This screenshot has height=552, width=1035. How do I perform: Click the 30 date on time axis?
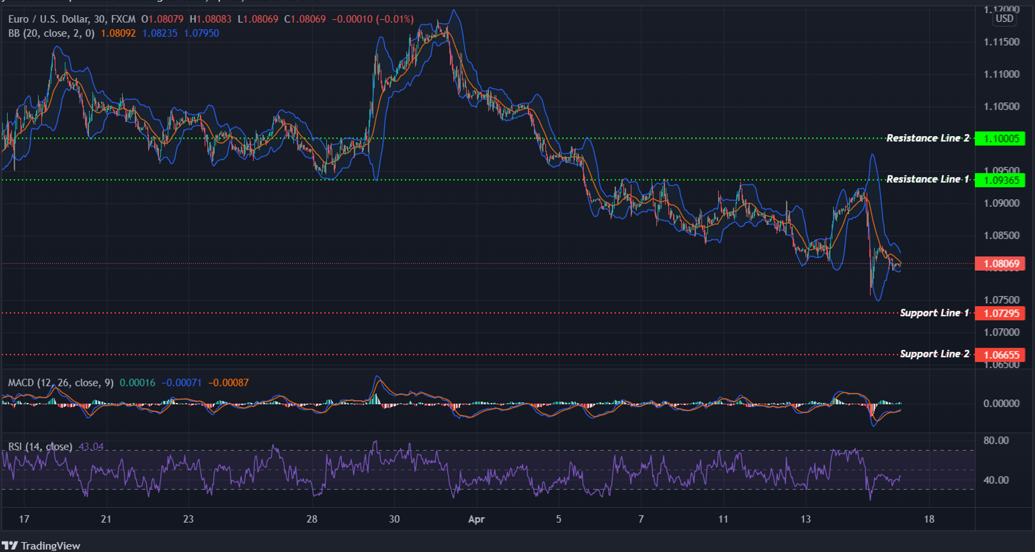[x=394, y=520]
